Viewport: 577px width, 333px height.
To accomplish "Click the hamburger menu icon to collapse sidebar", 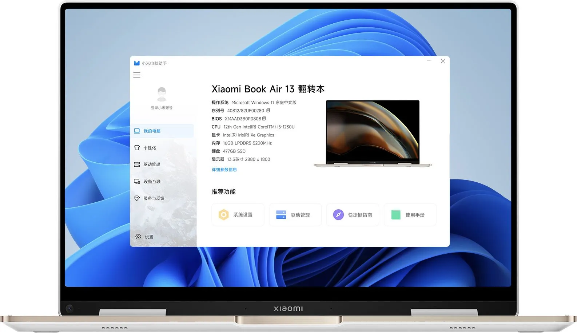I will 137,75.
